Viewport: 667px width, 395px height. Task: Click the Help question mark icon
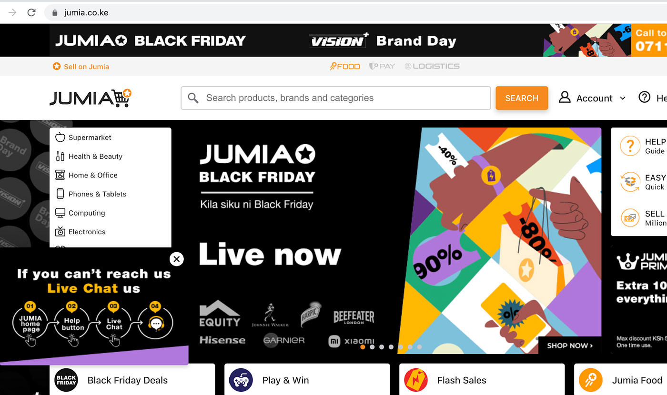click(x=644, y=98)
